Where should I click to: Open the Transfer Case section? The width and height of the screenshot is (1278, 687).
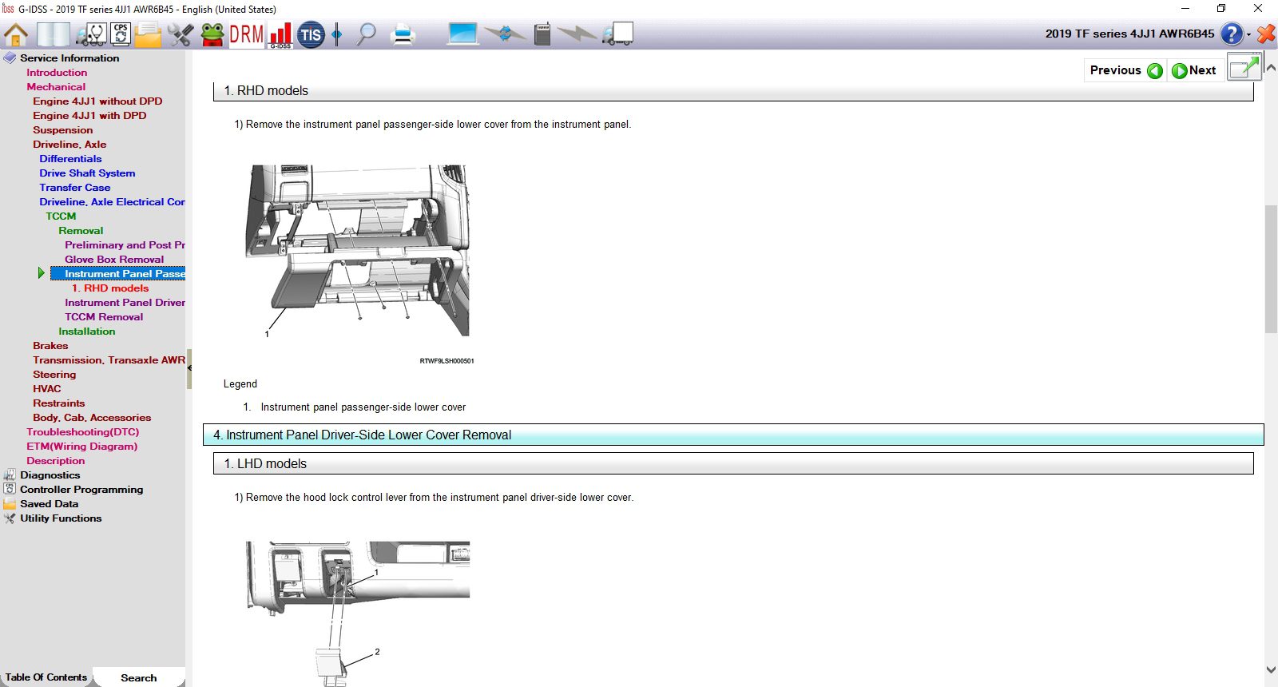tap(75, 188)
